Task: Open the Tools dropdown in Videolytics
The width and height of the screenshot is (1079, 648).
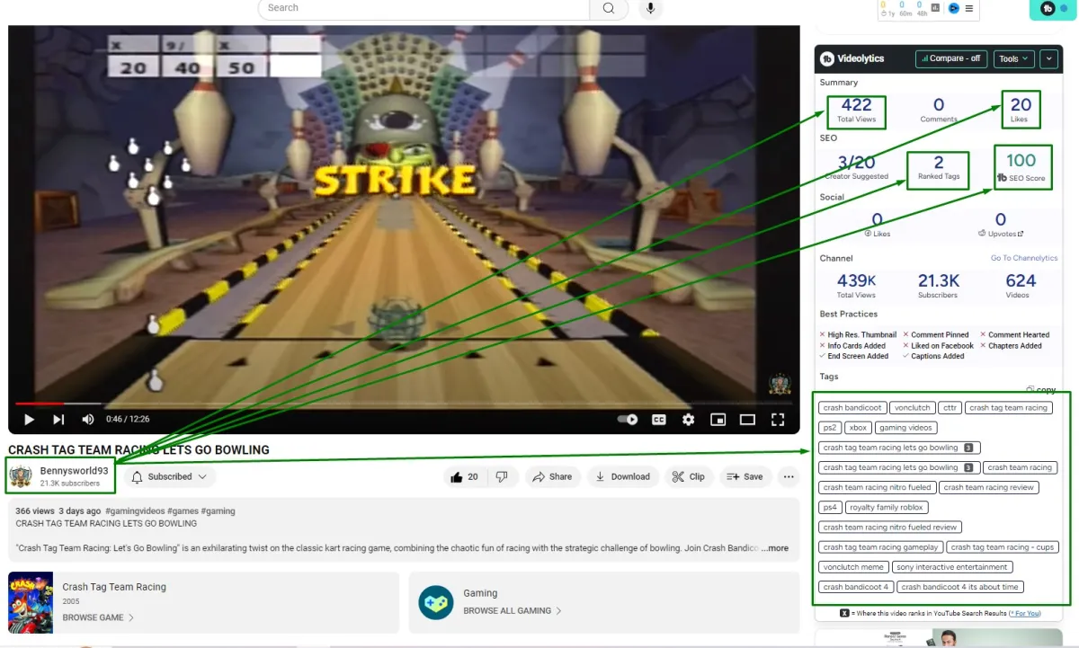Action: point(1013,58)
